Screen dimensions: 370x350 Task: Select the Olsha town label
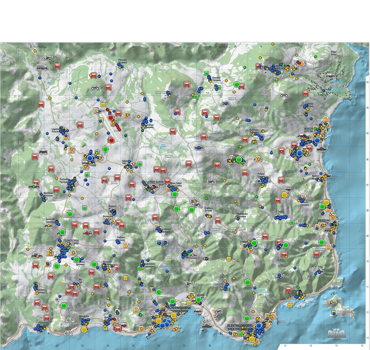[x=334, y=53]
